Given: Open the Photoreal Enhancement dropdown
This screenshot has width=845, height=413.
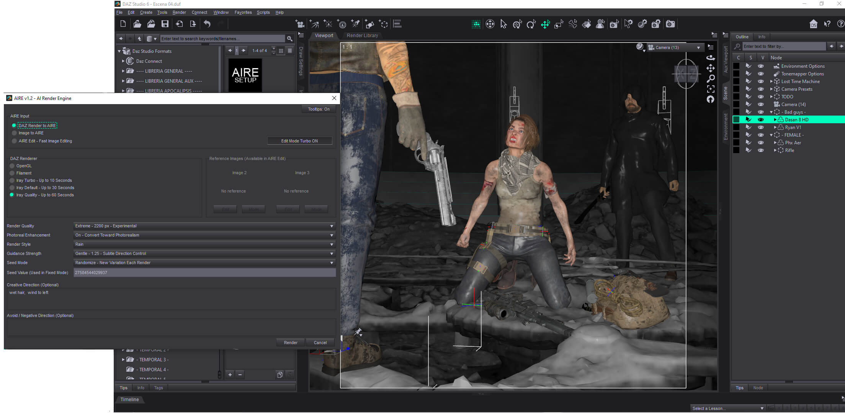Looking at the screenshot, I should (204, 235).
